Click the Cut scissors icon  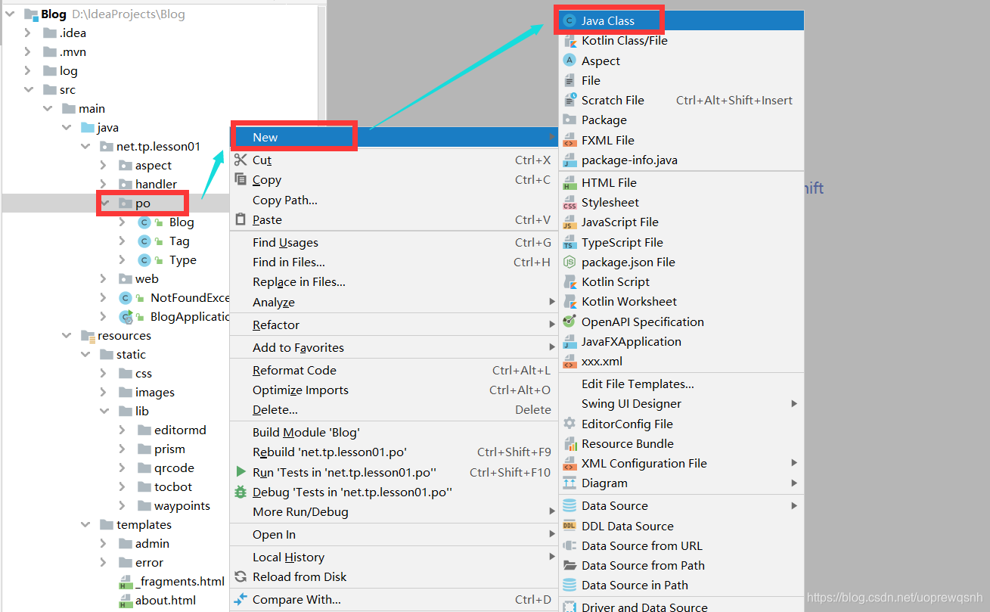(x=241, y=160)
